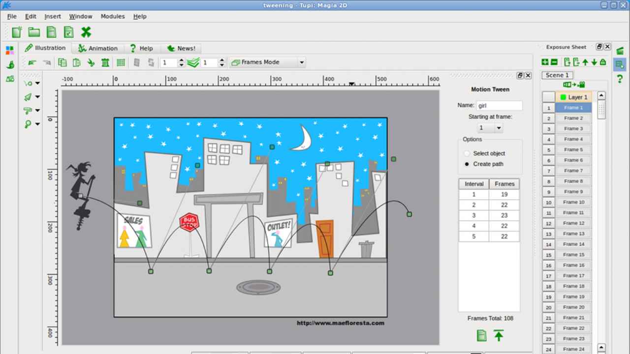Click the question mark help sidebar icon
This screenshot has height=354, width=630.
[620, 79]
